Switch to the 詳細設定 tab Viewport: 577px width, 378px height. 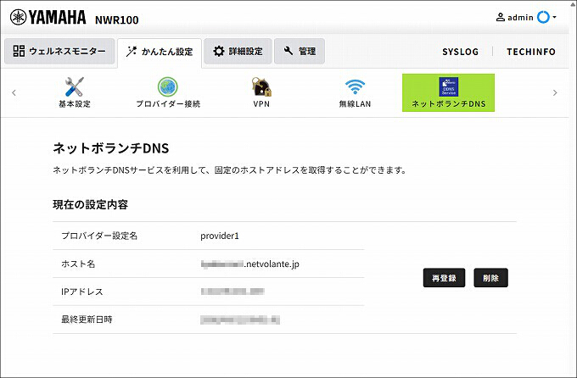tap(238, 51)
